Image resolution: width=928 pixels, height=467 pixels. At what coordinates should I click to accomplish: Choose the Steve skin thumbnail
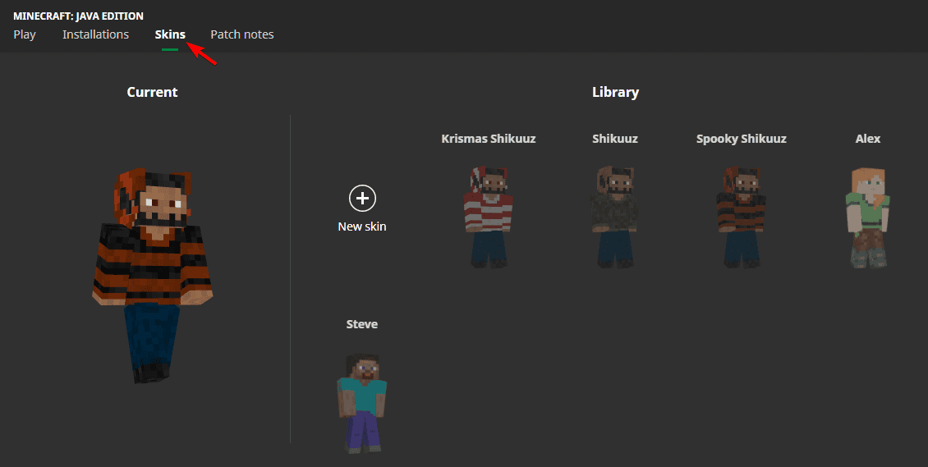click(x=361, y=403)
